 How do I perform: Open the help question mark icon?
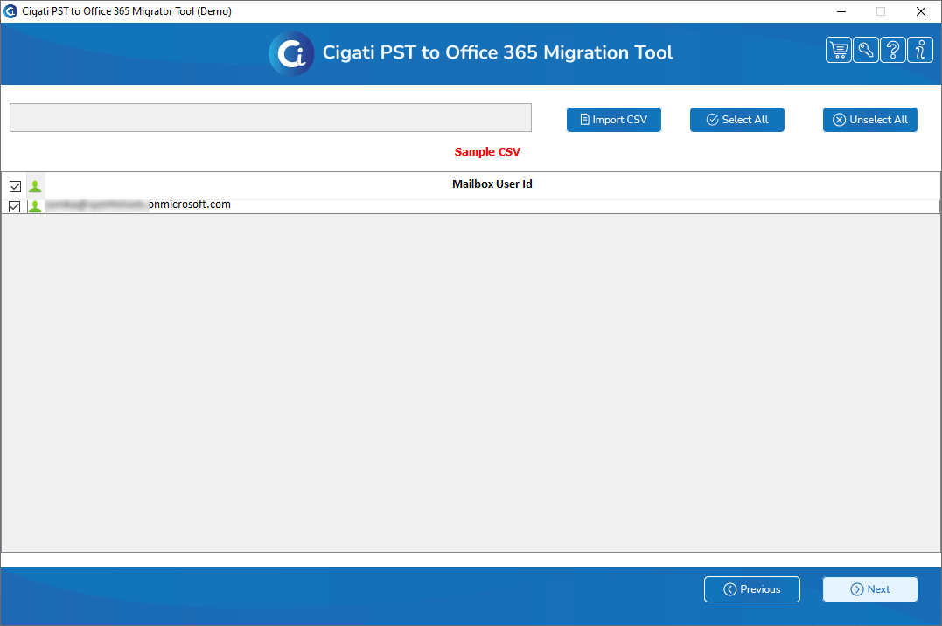point(893,50)
